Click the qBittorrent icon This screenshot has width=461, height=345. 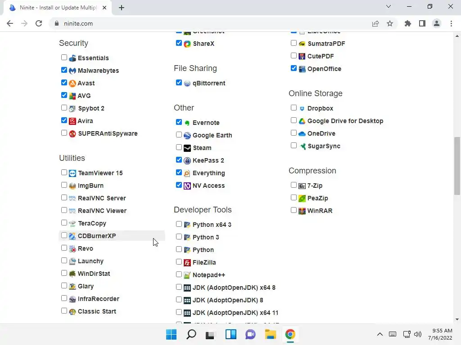187,83
